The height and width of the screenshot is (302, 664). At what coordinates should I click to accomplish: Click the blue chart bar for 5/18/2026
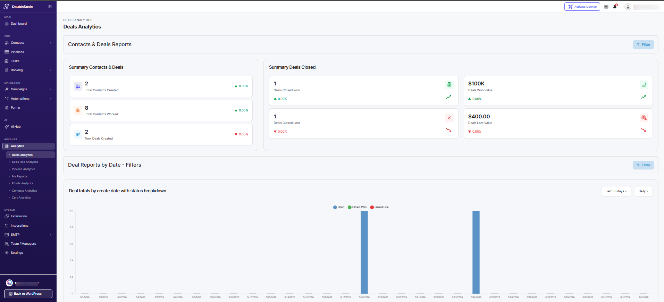(364, 252)
